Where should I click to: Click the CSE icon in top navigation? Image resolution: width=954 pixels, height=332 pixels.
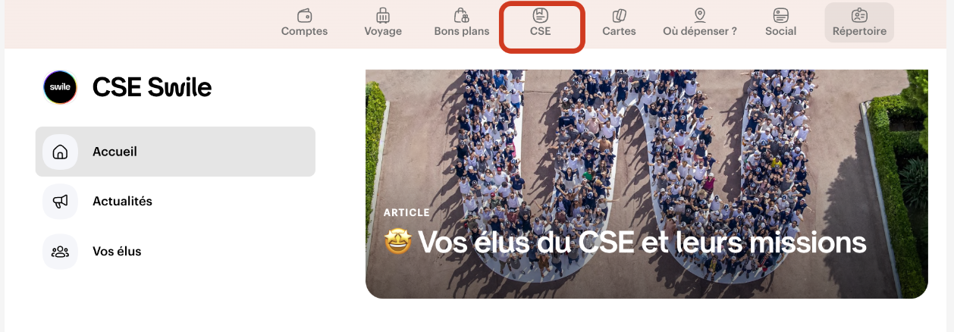point(541,15)
